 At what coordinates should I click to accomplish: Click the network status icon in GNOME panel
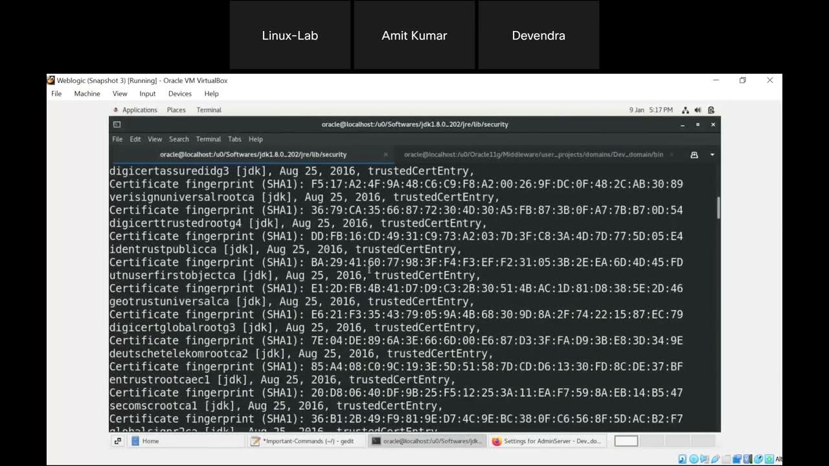[685, 110]
